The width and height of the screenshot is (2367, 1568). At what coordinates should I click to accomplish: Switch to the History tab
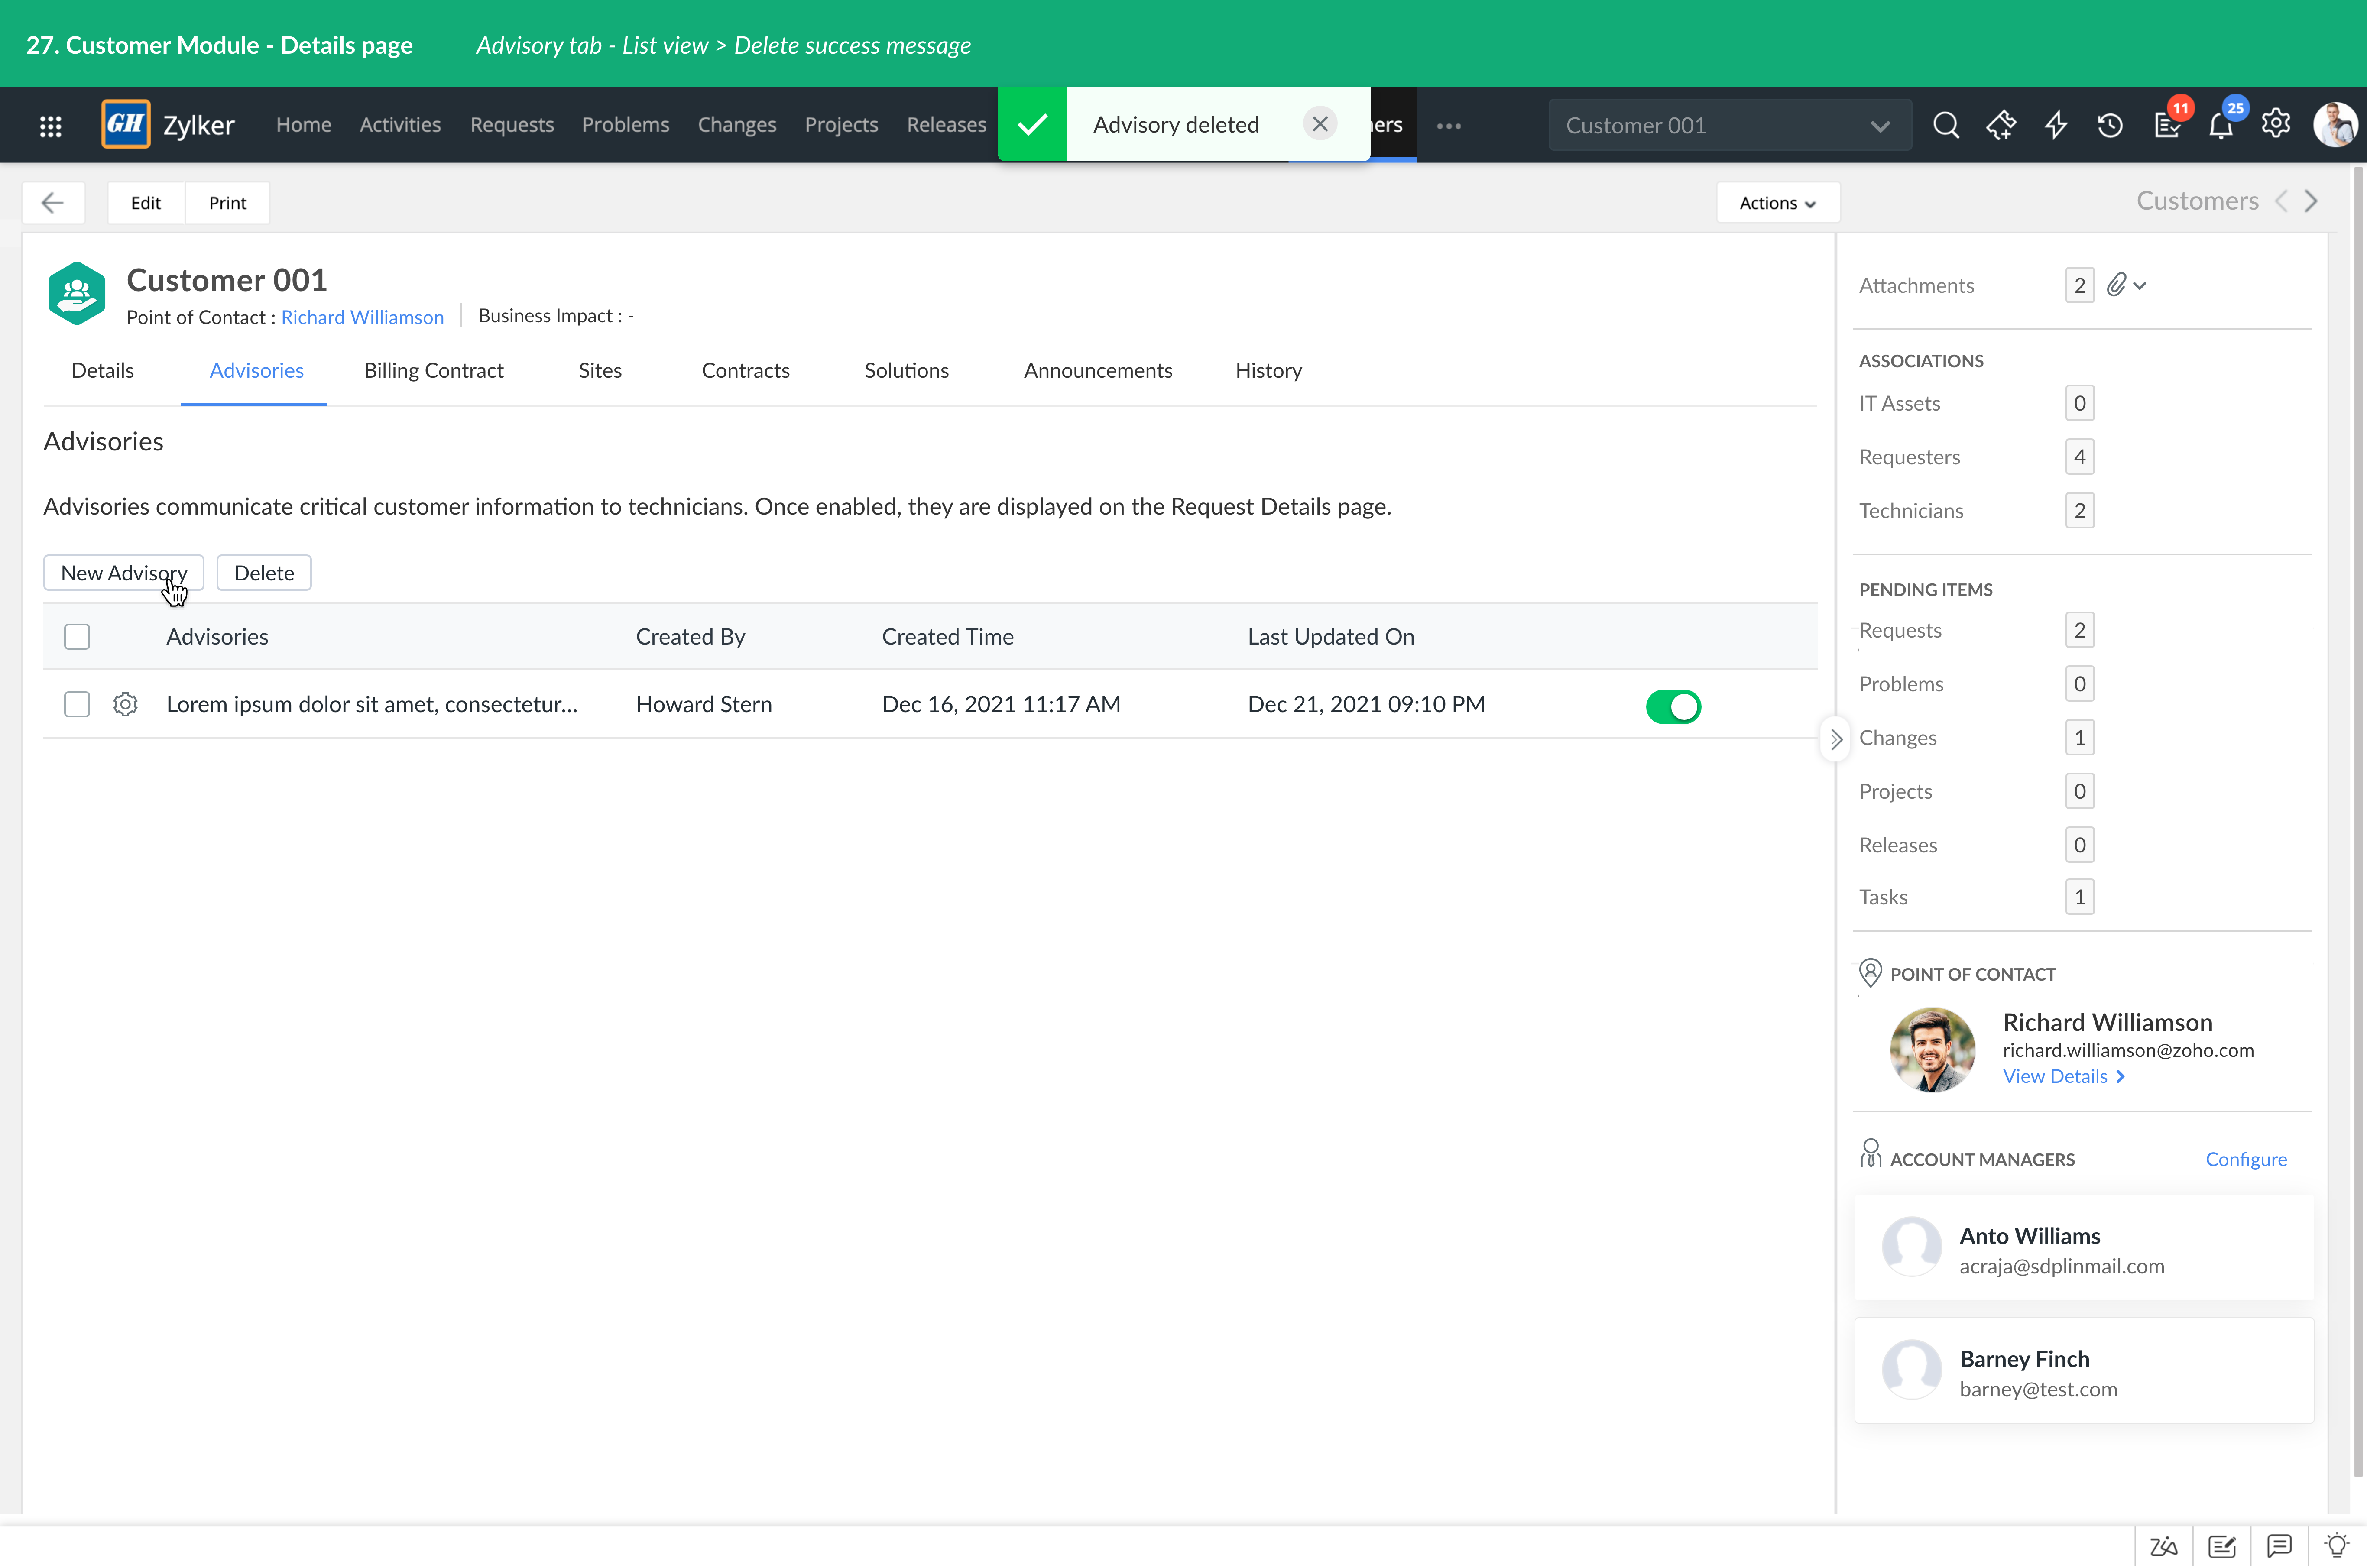tap(1268, 371)
